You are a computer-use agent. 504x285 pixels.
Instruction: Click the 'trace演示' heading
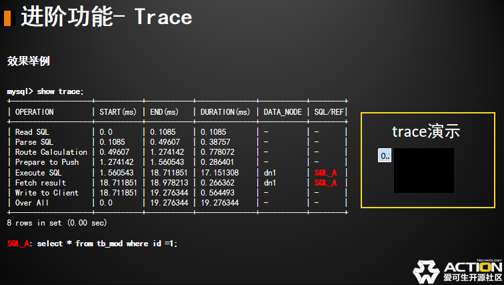(x=426, y=131)
